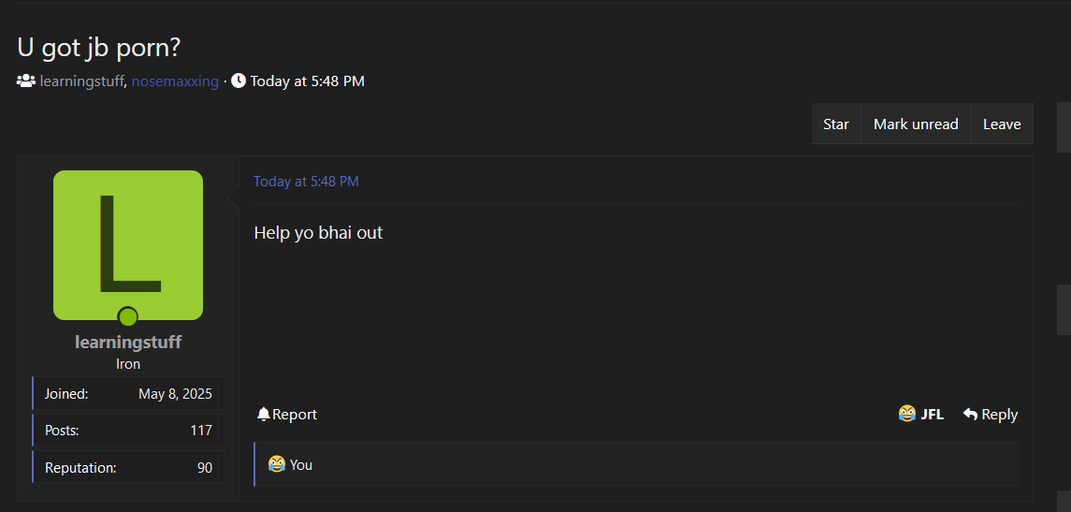Click the Reputation value 90

click(205, 468)
